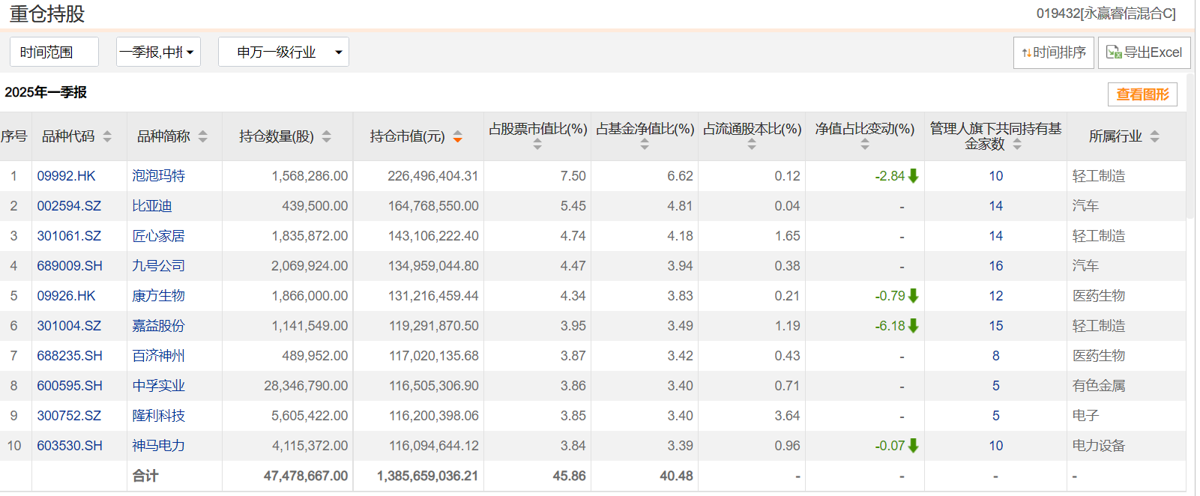1200x496 pixels.
Task: Open 中孚实业 stock name link
Action: 158,386
